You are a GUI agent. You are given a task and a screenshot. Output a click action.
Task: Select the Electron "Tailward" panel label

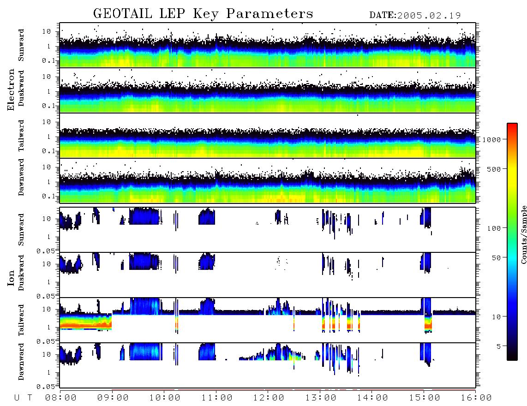coord(21,135)
